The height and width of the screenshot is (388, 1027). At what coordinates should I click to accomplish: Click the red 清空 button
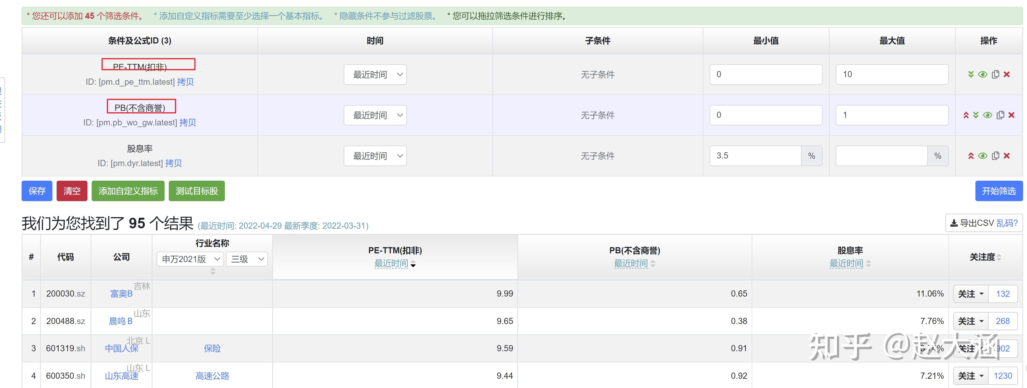(72, 191)
